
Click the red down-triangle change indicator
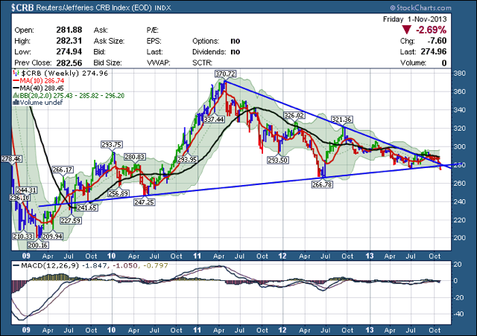click(x=406, y=30)
